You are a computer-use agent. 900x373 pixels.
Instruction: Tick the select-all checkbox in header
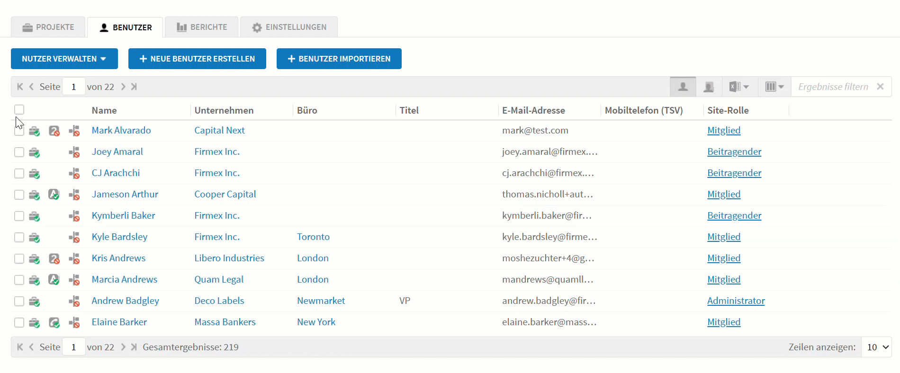(19, 110)
